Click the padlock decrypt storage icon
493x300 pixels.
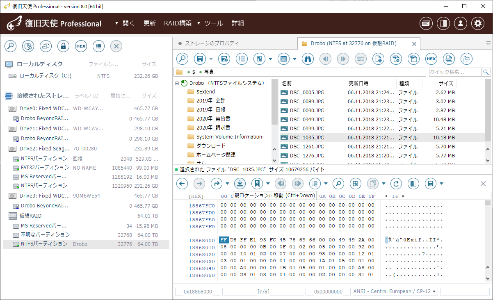(63, 46)
